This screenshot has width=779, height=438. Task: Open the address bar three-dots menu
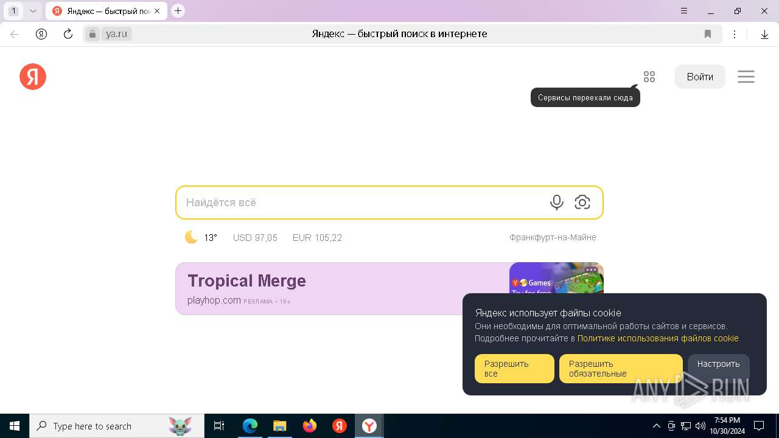click(x=735, y=34)
